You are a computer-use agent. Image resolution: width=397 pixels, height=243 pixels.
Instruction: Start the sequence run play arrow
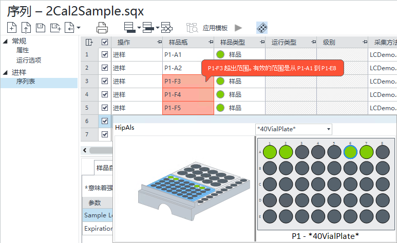pos(238,28)
